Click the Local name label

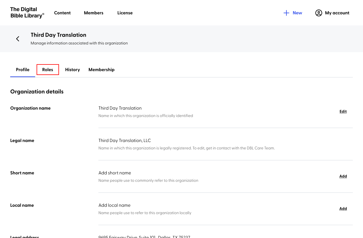point(22,205)
